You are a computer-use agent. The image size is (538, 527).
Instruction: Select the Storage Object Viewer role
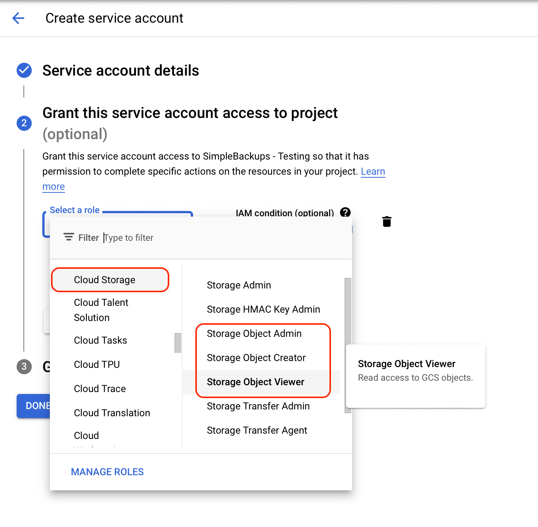(x=255, y=382)
